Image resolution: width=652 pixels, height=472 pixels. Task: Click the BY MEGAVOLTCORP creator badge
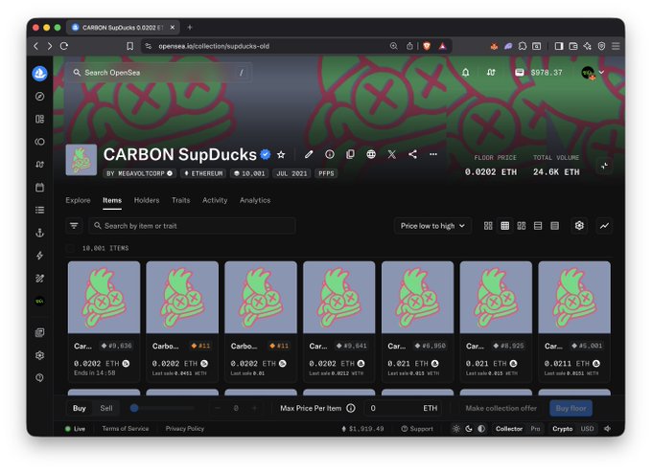pos(139,173)
